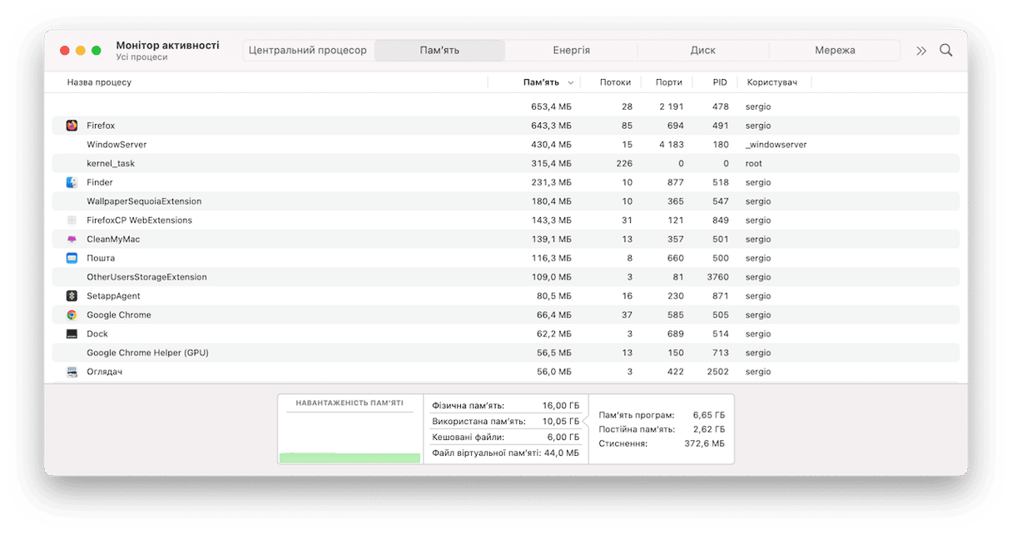The height and width of the screenshot is (534, 1012).
Task: Click Firefox memory value 643,3 МБ
Action: point(551,126)
